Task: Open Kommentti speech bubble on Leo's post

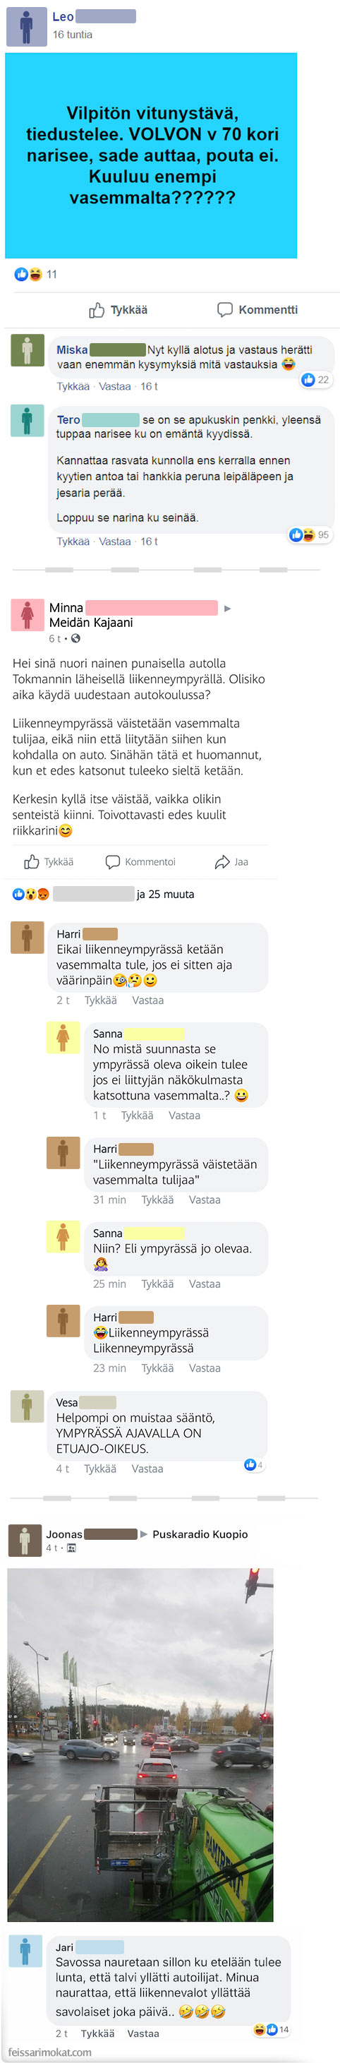Action: click(257, 310)
